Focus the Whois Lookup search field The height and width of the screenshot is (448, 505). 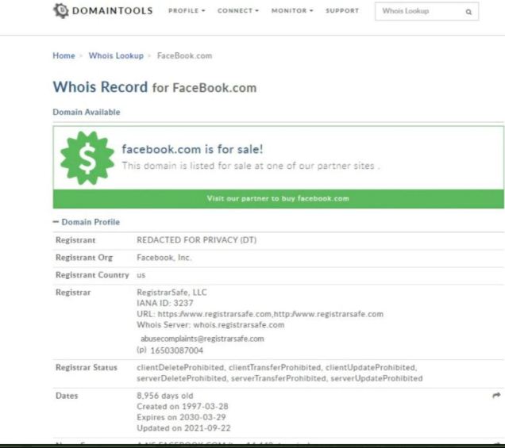[426, 11]
